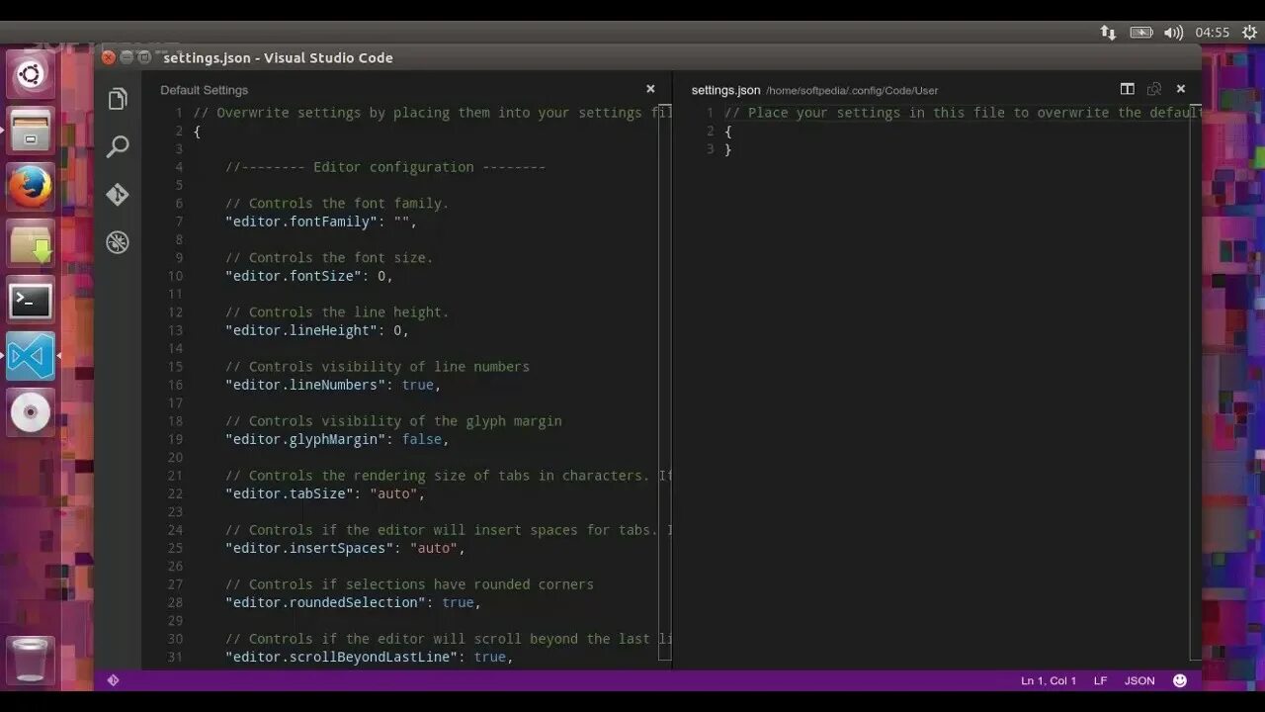This screenshot has height=712, width=1265.
Task: Launch the Files manager from the dock
Action: tap(31, 132)
